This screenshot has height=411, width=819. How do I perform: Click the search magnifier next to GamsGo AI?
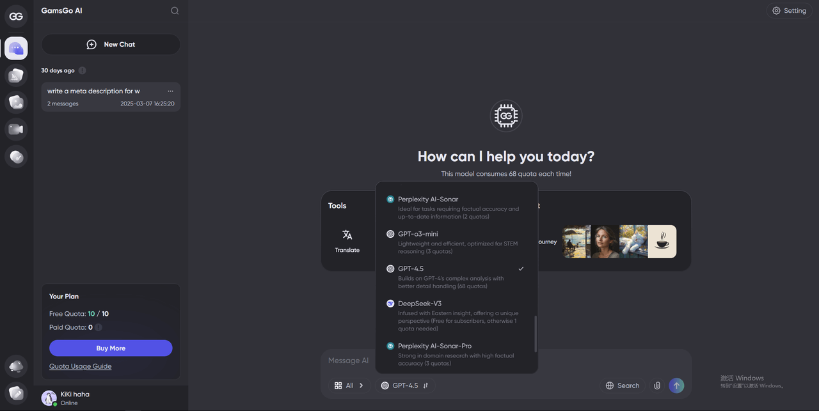click(x=175, y=11)
